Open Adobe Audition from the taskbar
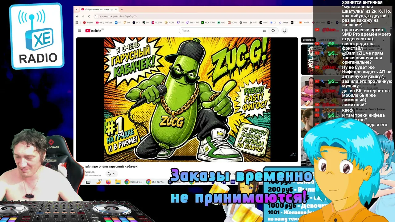 [x=233, y=182]
